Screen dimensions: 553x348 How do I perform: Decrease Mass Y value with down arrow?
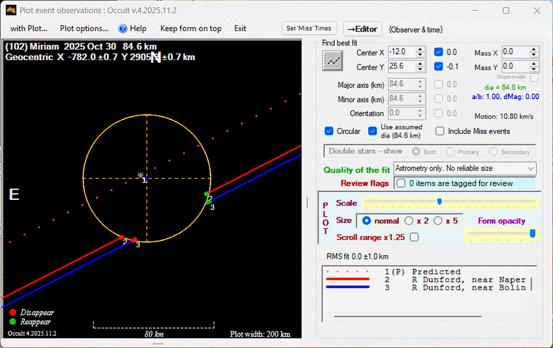pyautogui.click(x=535, y=70)
